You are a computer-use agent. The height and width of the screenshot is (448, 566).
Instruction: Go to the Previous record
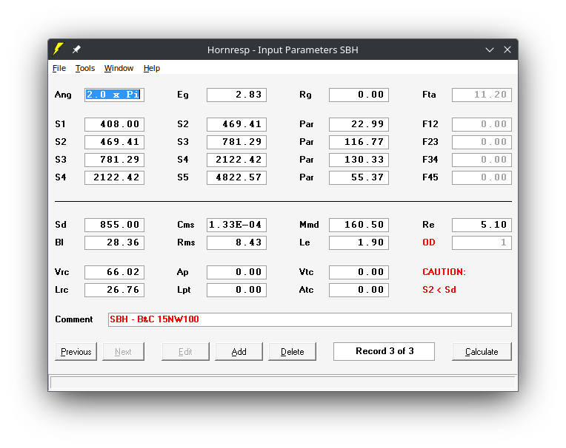pos(76,351)
